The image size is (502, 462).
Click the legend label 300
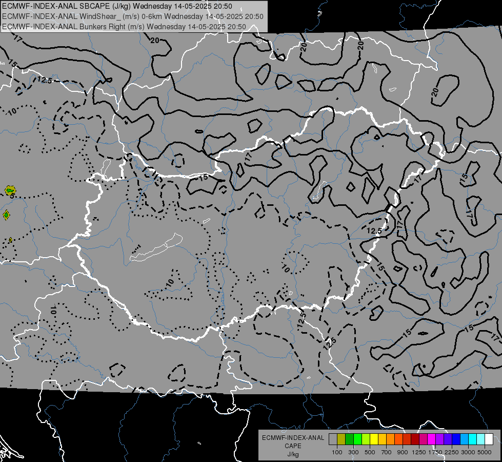tap(353, 452)
